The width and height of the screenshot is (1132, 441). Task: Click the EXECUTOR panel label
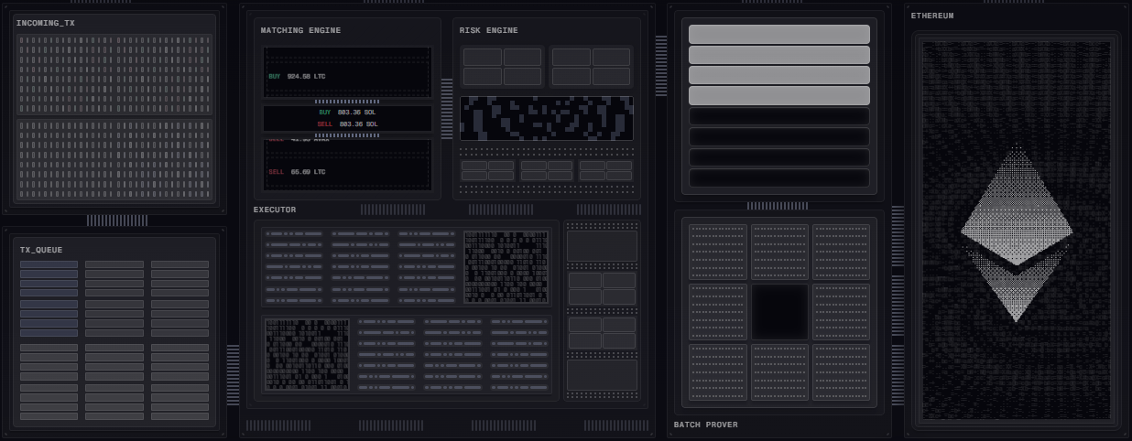(x=275, y=210)
